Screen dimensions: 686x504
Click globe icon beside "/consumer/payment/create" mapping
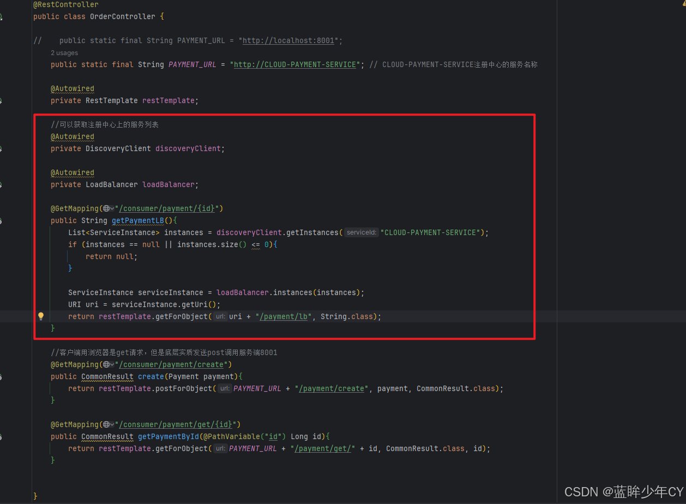coord(106,364)
